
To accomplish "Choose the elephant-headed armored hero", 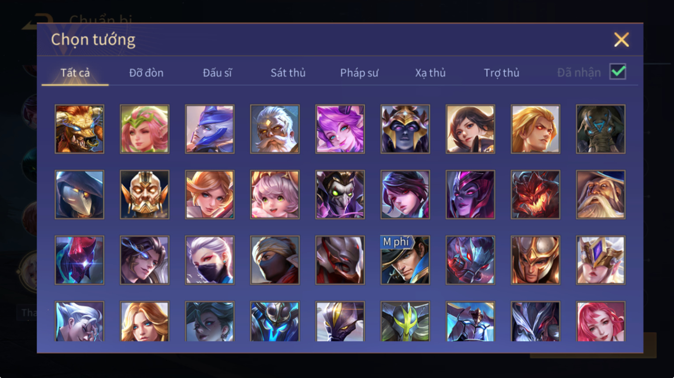I will (601, 129).
